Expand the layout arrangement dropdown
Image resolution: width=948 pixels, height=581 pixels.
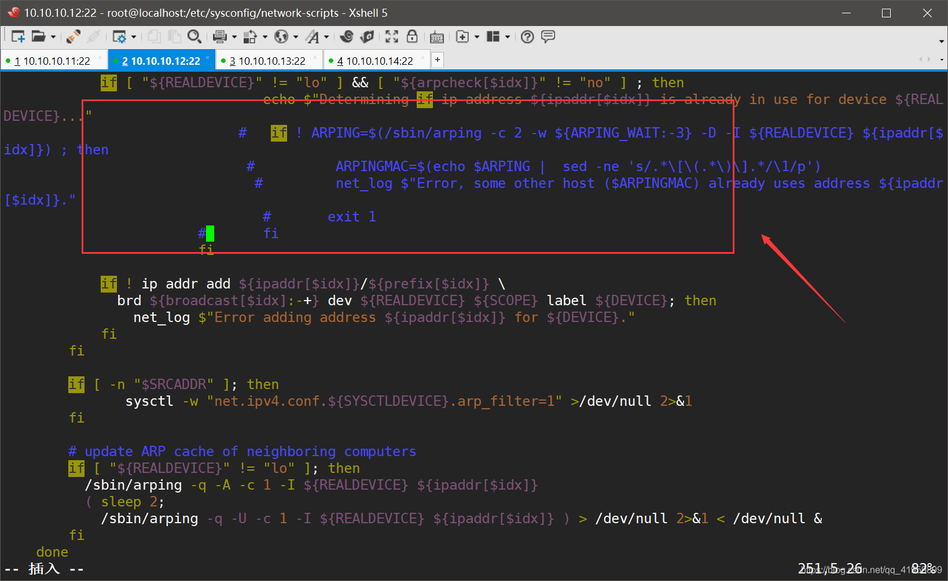tap(508, 37)
